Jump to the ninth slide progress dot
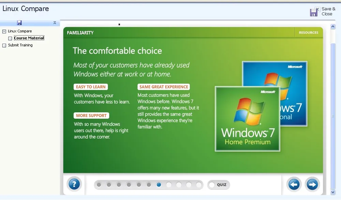 point(179,185)
